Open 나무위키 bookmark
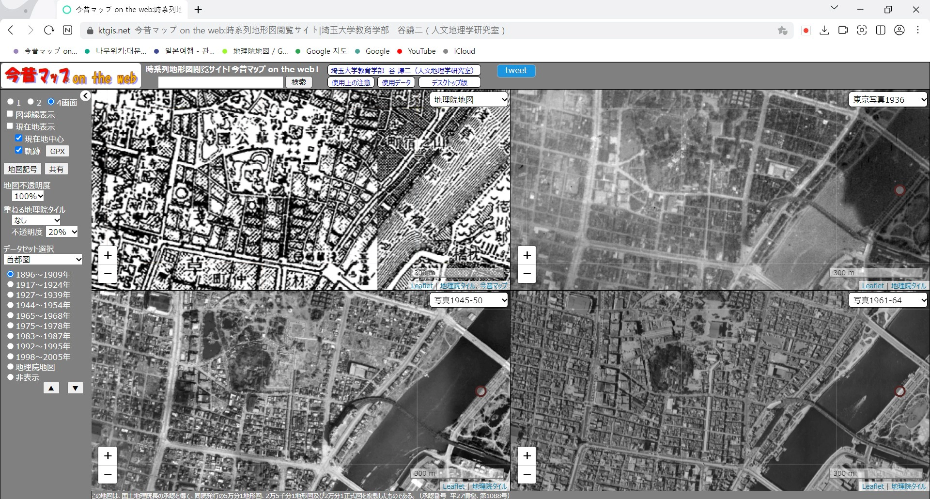Viewport: 930px width, 499px height. click(115, 51)
